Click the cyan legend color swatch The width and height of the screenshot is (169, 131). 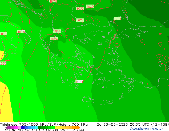click(36, 127)
